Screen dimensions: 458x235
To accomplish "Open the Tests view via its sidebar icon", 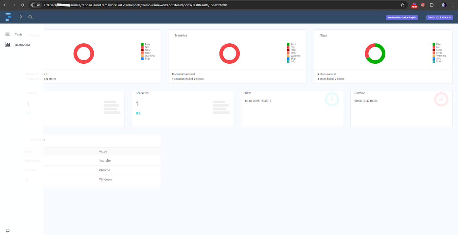I will 8,34.
